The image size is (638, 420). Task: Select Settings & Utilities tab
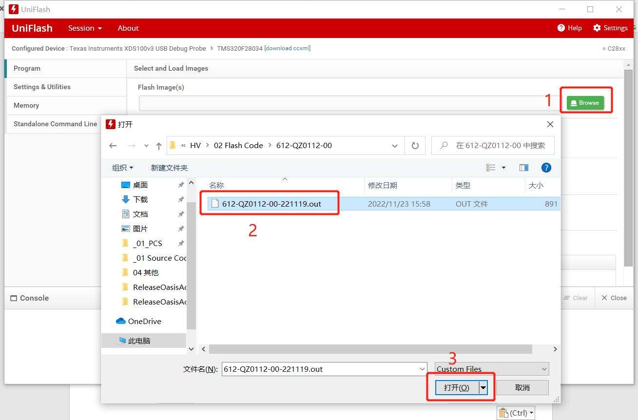pos(65,87)
